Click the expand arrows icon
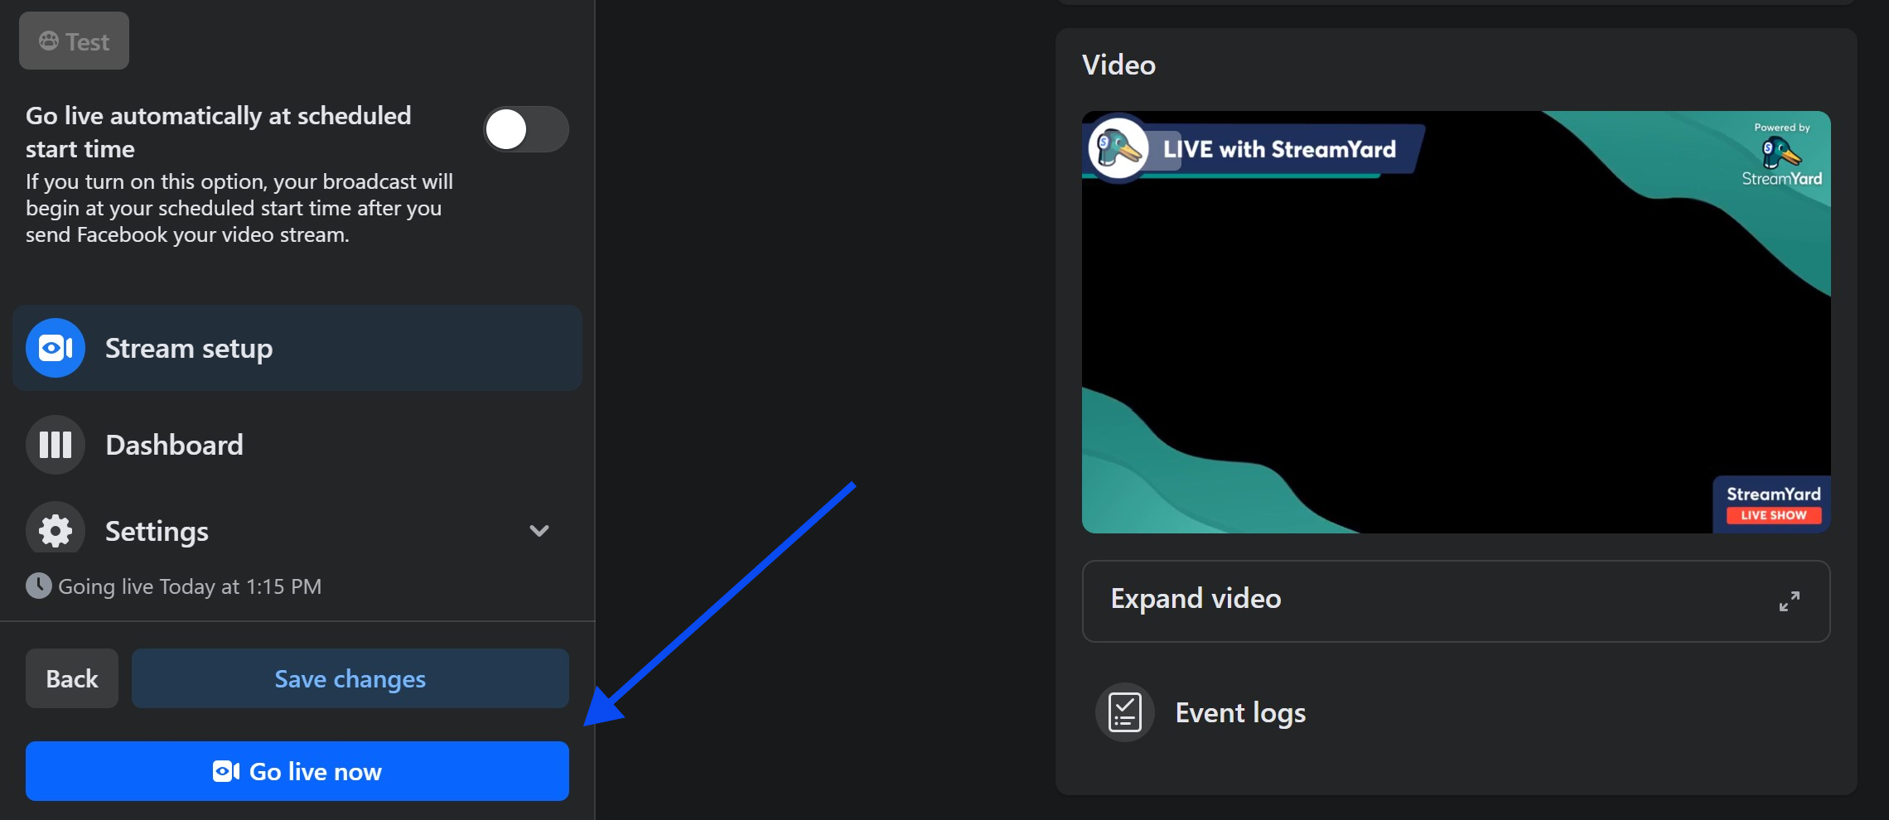Screen dimensions: 1889x820 (1790, 601)
